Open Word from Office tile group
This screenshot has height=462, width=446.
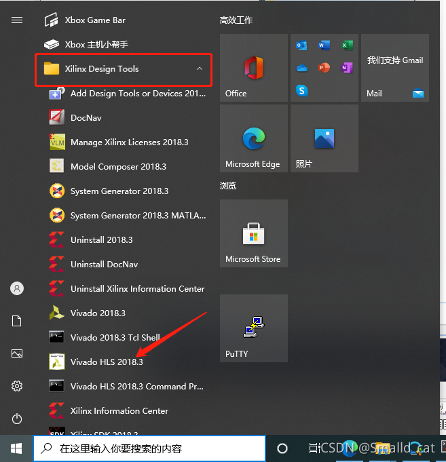(x=324, y=45)
